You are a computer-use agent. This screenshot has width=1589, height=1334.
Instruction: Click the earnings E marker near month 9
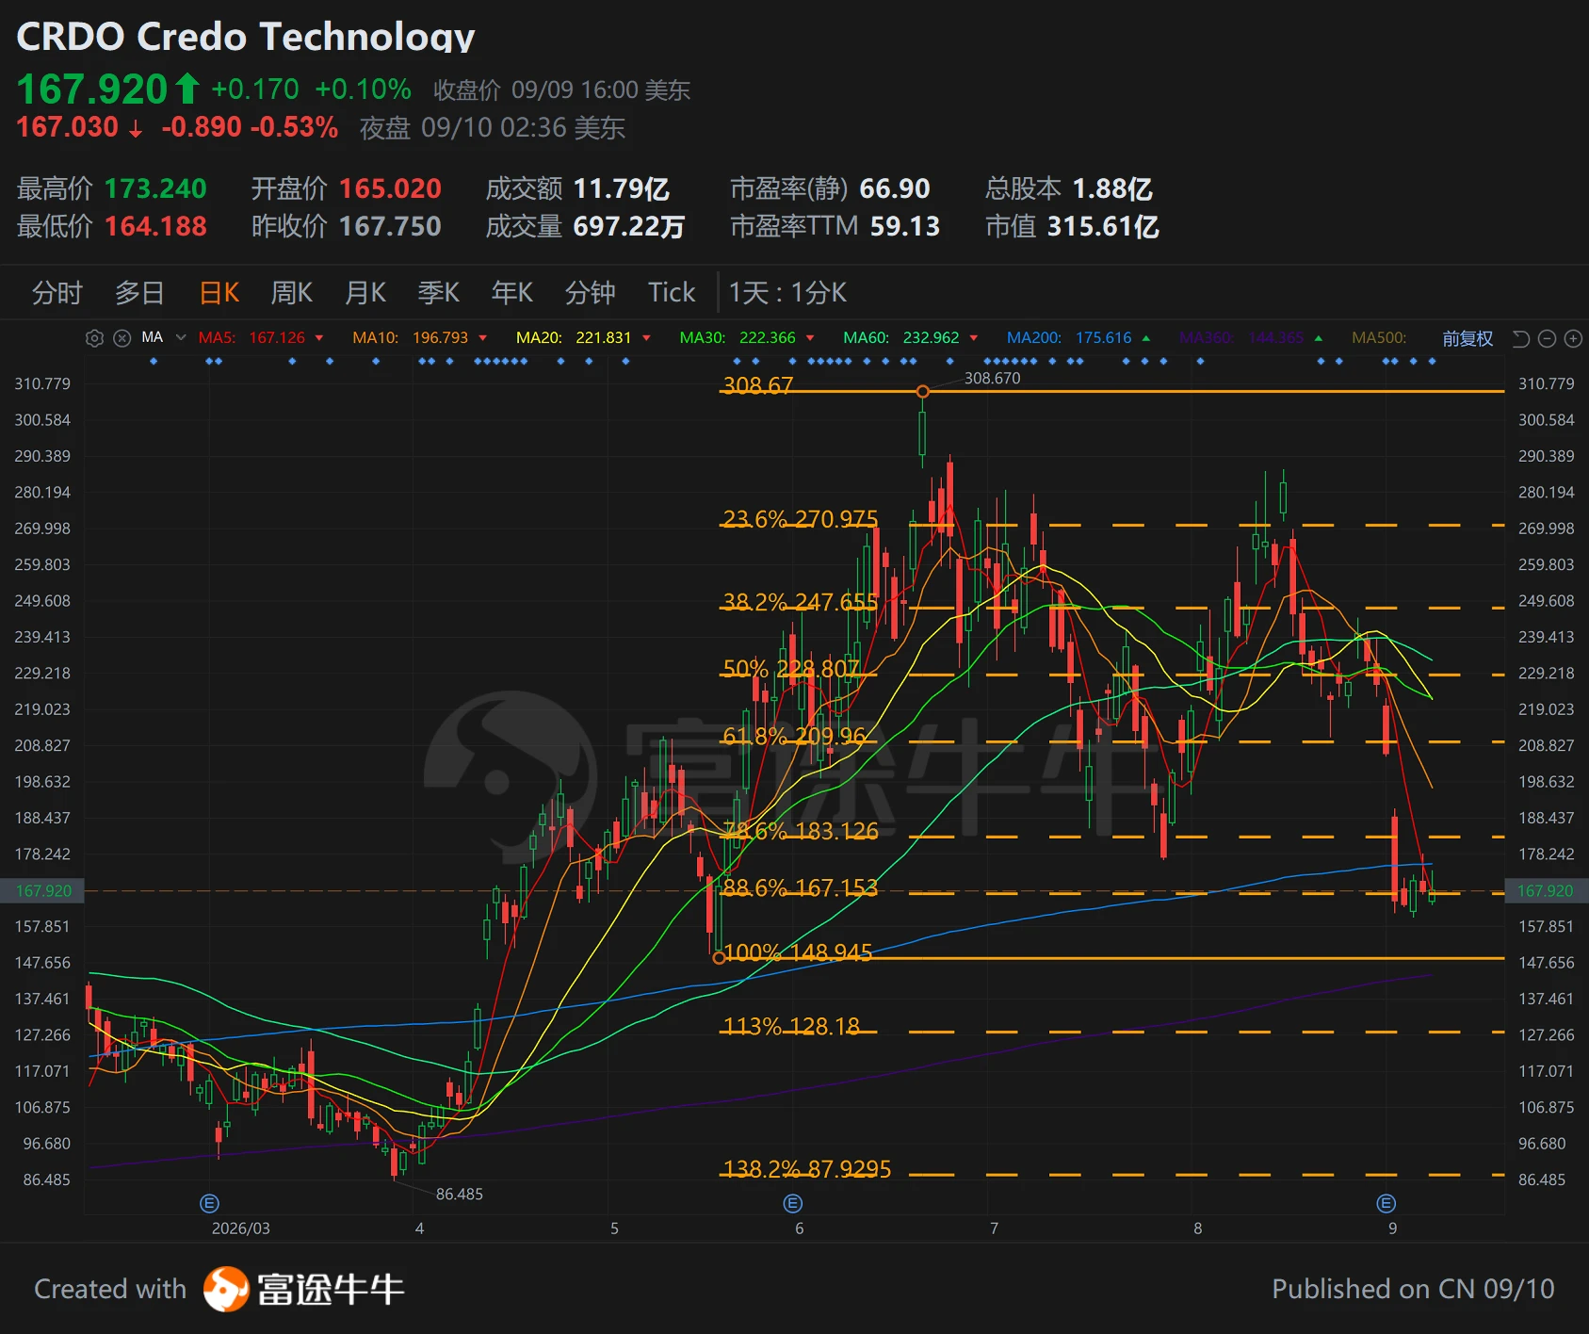[1386, 1203]
